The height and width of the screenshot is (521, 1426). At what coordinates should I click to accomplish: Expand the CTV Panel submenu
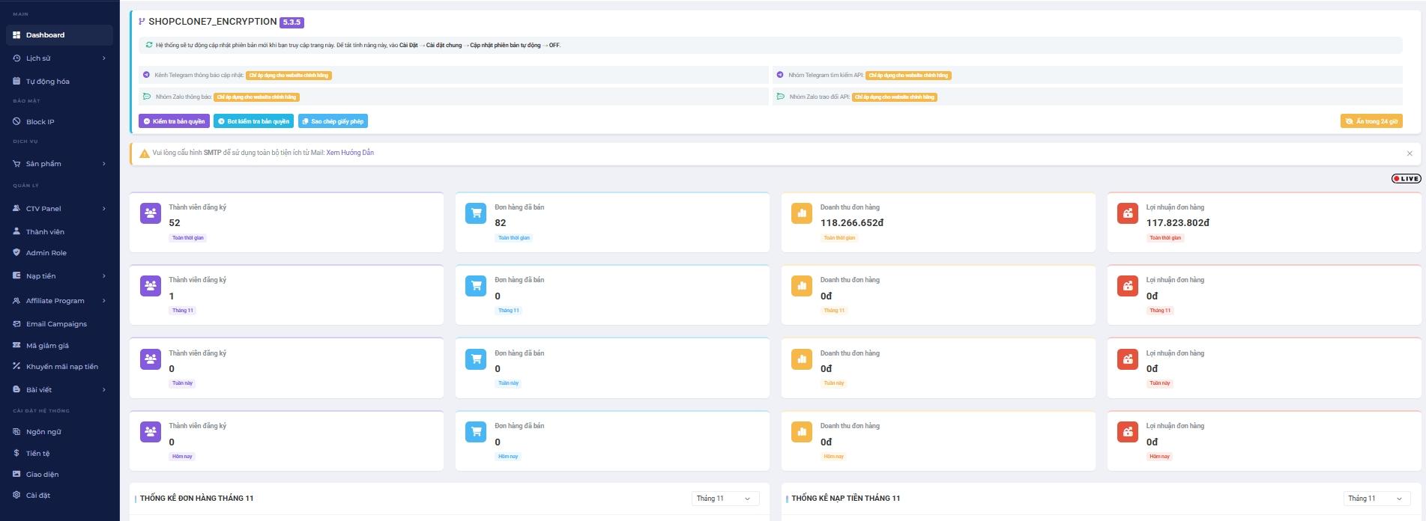tap(103, 209)
